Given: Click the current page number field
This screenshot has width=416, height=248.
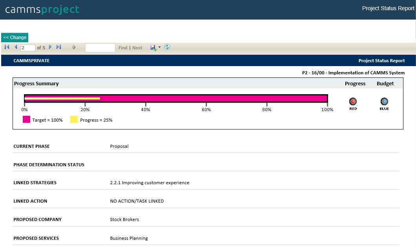Looking at the screenshot, I should tap(28, 48).
